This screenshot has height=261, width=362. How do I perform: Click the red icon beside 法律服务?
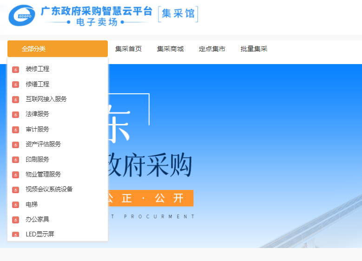point(15,114)
